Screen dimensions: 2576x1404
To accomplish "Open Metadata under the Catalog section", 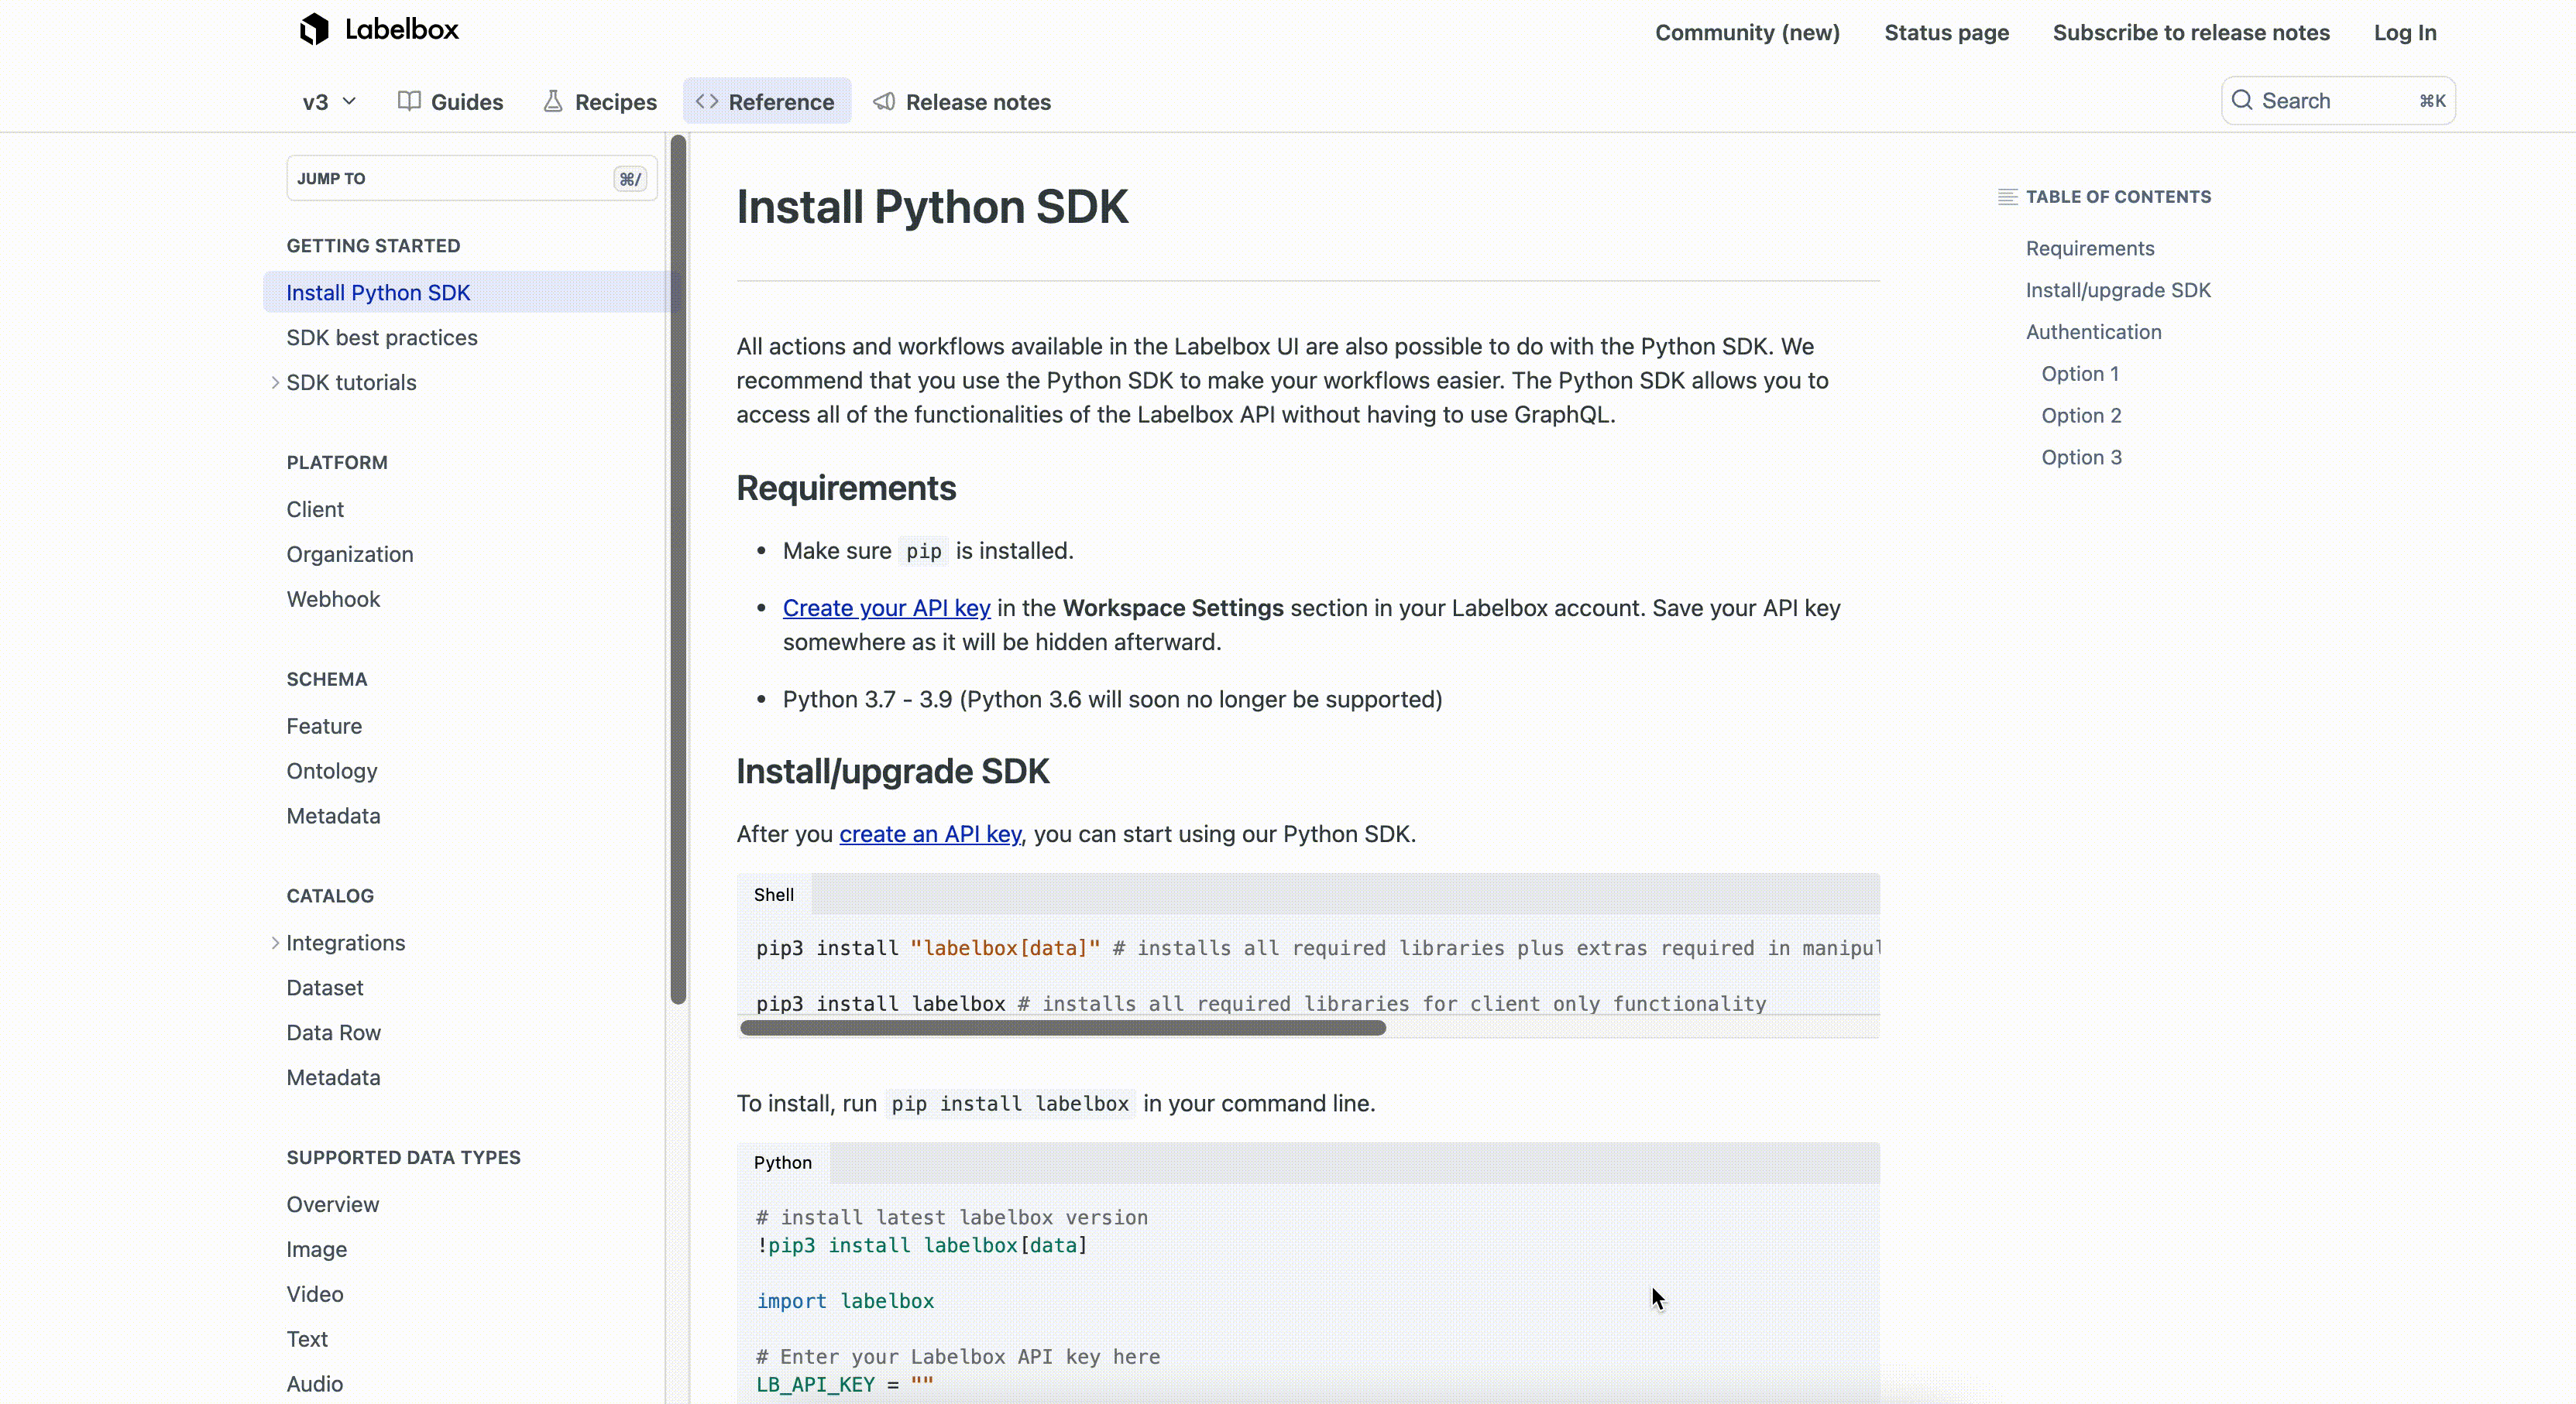I will (x=333, y=1078).
